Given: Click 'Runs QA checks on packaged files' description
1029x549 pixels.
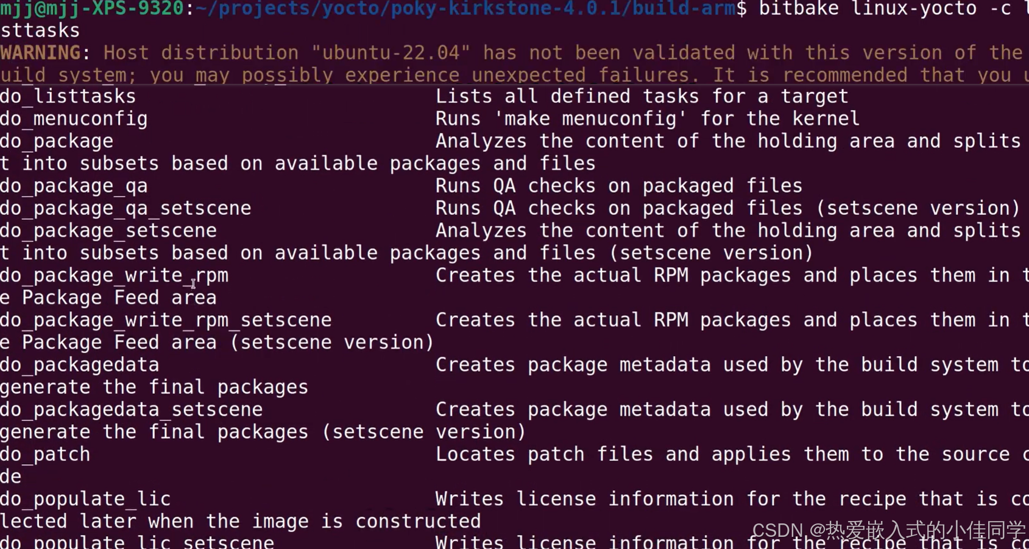Looking at the screenshot, I should tap(619, 186).
